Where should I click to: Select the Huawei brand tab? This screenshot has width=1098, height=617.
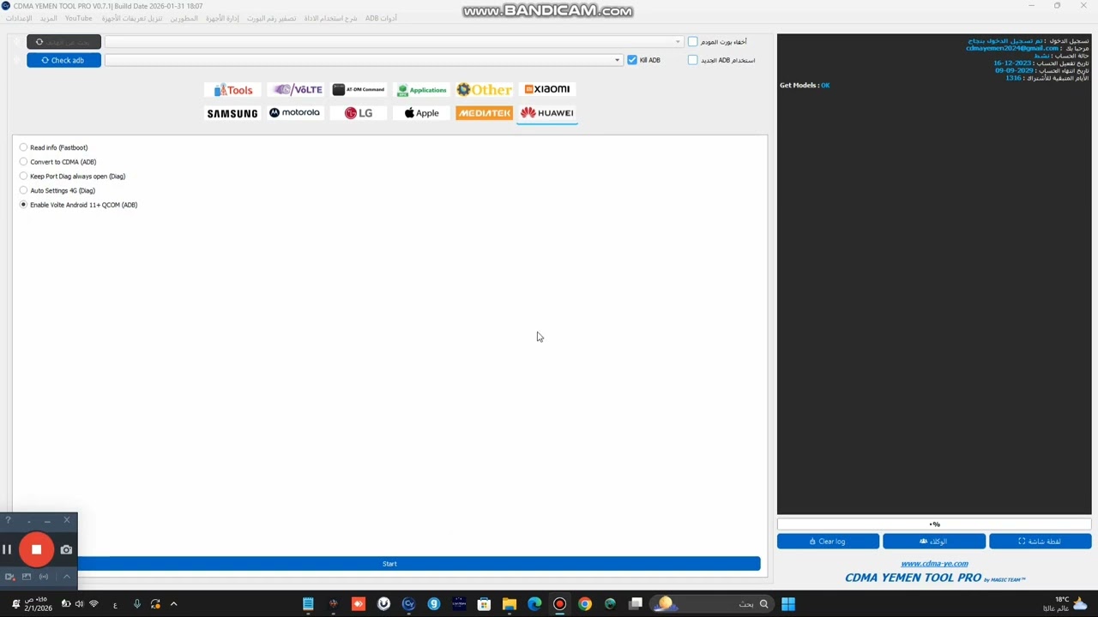coord(547,113)
